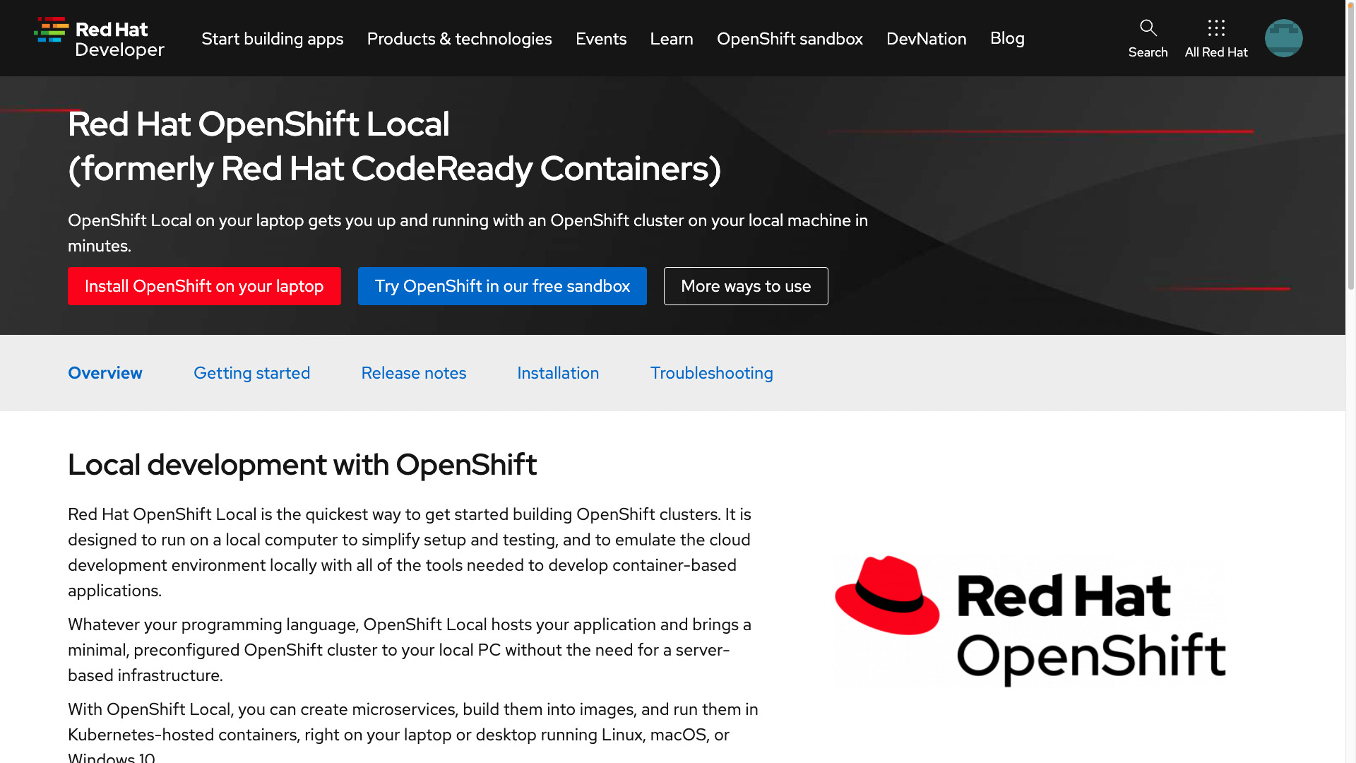Try OpenShift in our free sandbox
The image size is (1356, 763).
point(503,286)
